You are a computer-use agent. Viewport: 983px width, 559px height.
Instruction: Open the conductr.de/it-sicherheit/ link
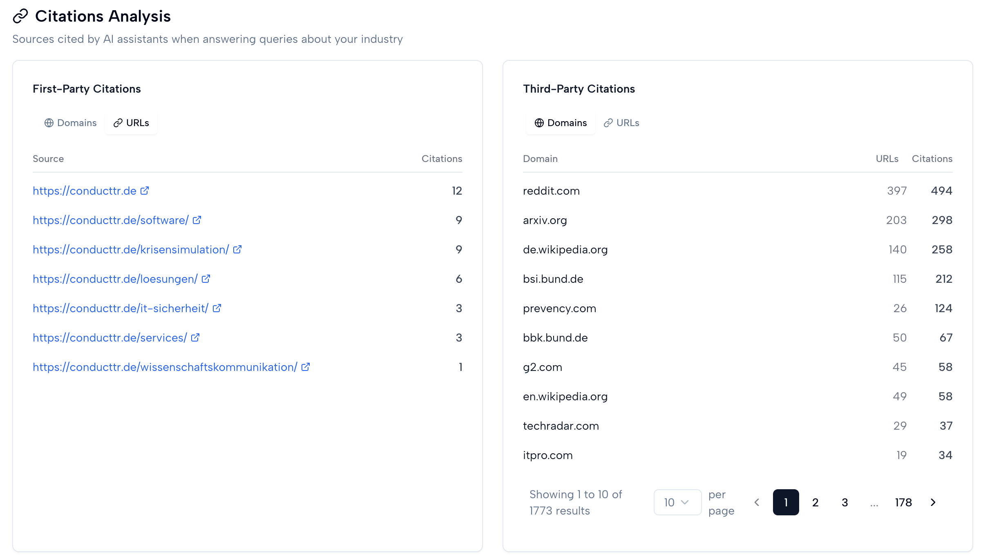121,308
